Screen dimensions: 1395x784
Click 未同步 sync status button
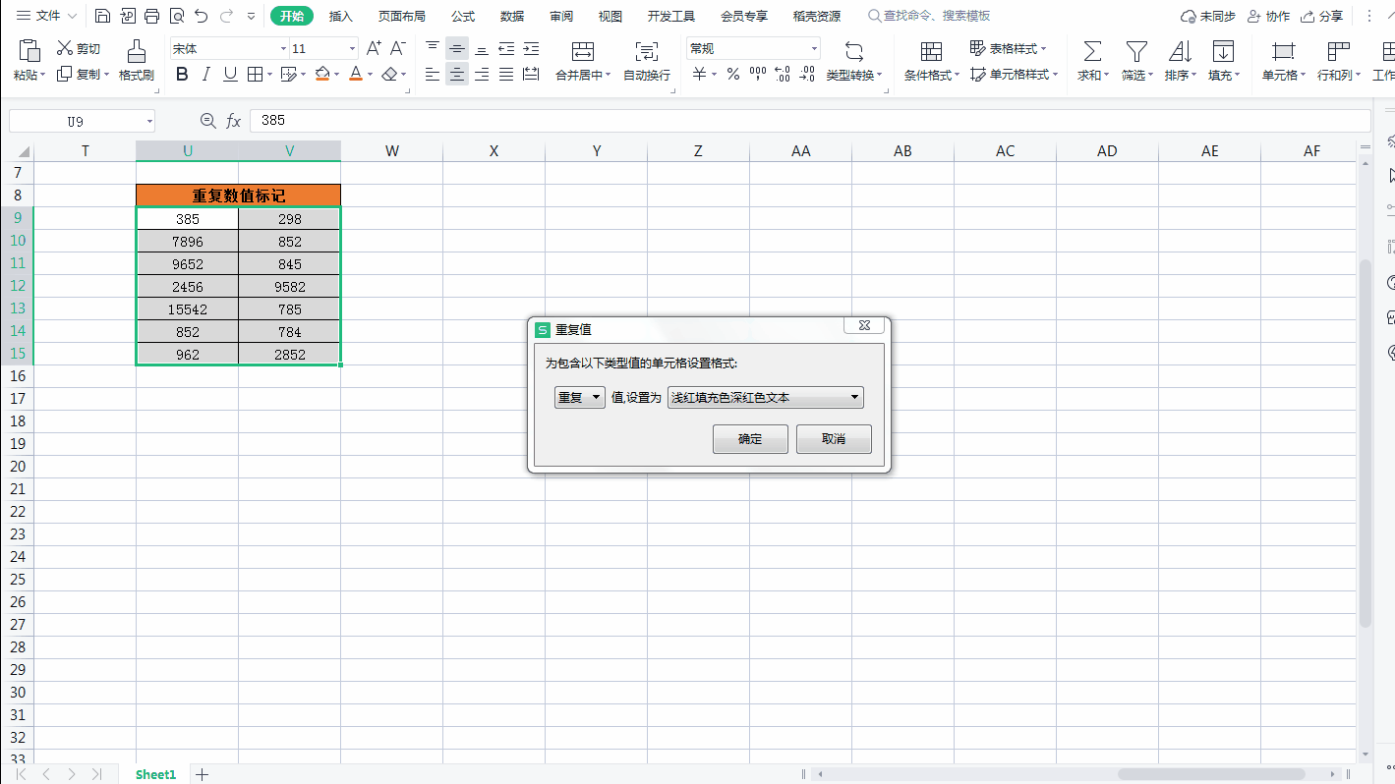point(1207,16)
